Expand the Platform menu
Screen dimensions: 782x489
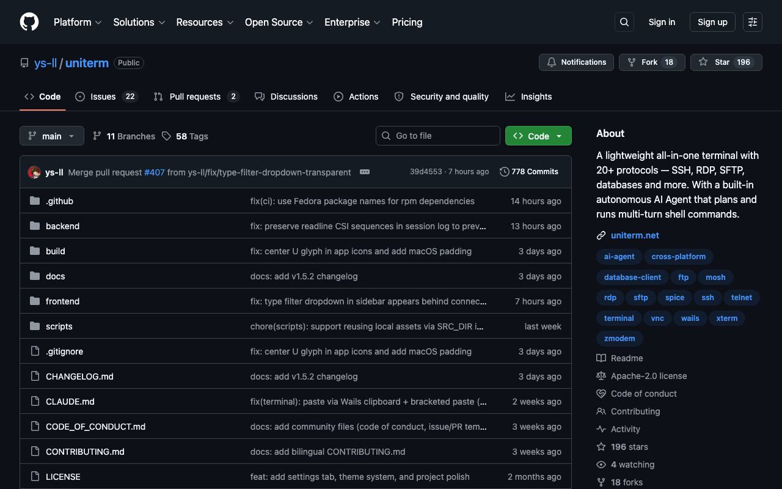(78, 22)
